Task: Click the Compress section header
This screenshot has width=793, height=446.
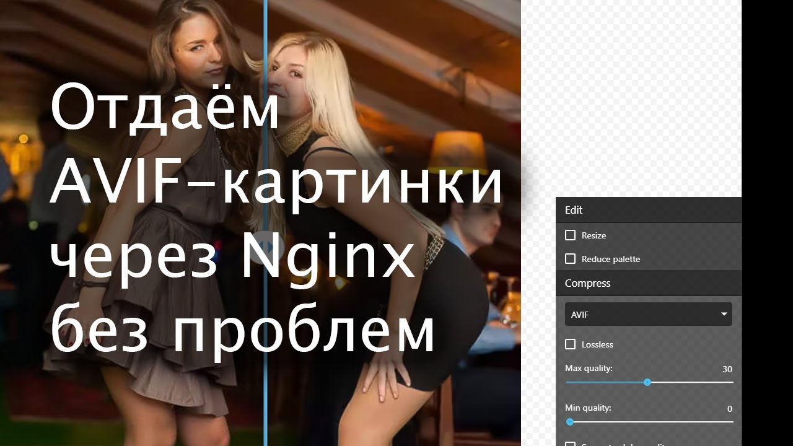Action: point(649,283)
